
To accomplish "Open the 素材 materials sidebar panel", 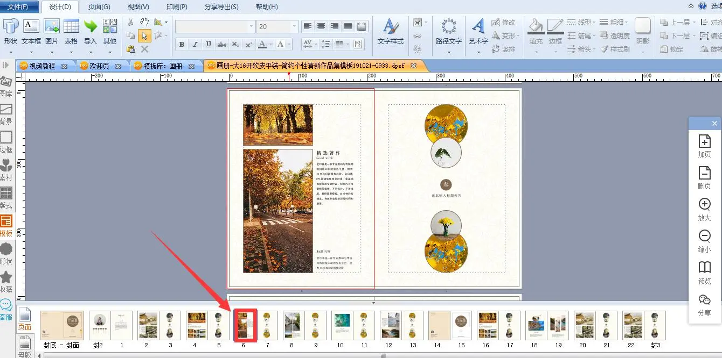I will [6, 170].
